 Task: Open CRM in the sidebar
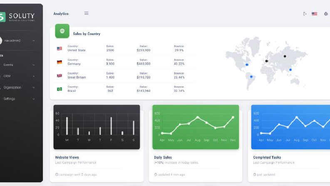click(x=7, y=76)
